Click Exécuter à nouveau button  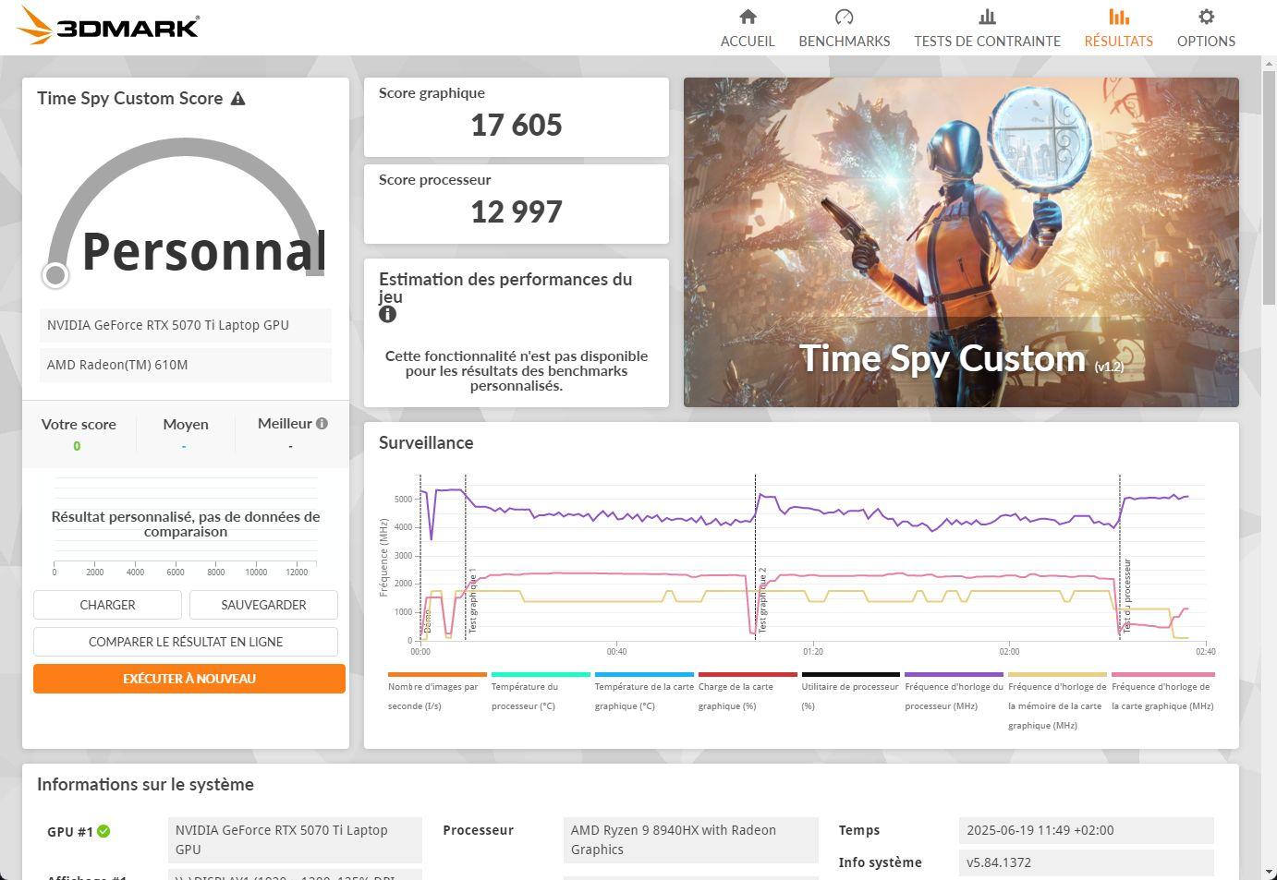(x=189, y=679)
